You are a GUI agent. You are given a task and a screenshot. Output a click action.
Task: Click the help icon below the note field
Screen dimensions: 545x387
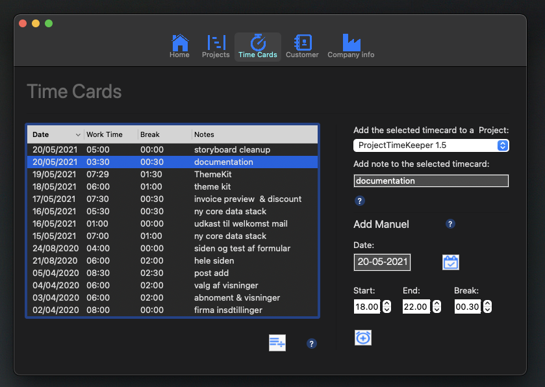click(x=360, y=201)
